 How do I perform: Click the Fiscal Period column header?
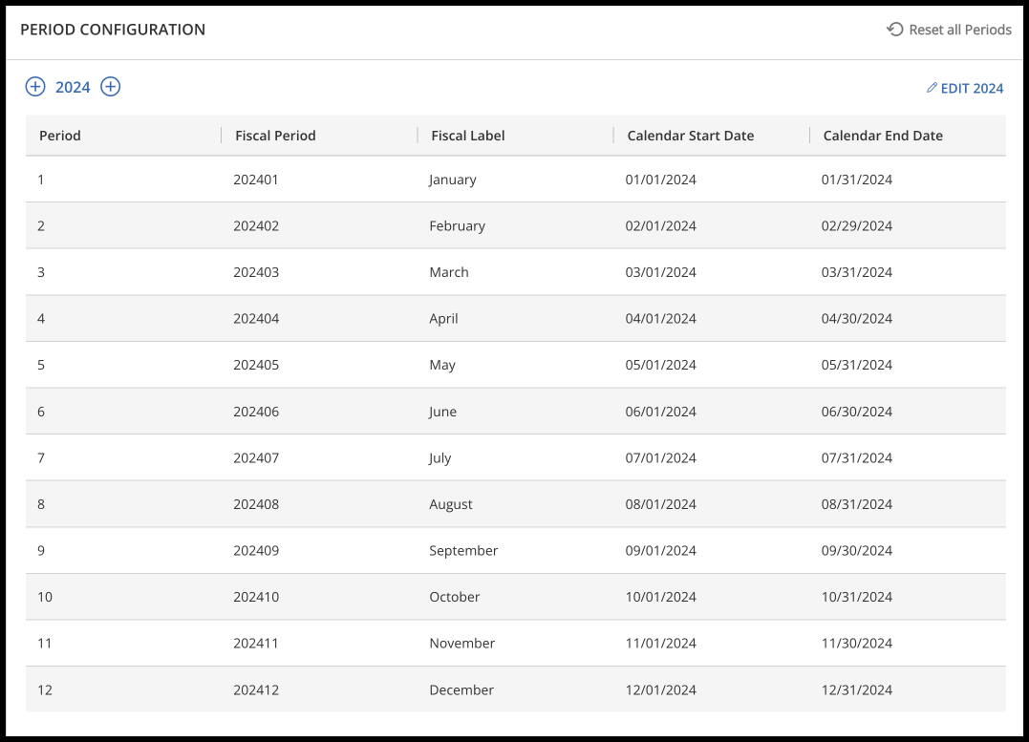pos(275,136)
